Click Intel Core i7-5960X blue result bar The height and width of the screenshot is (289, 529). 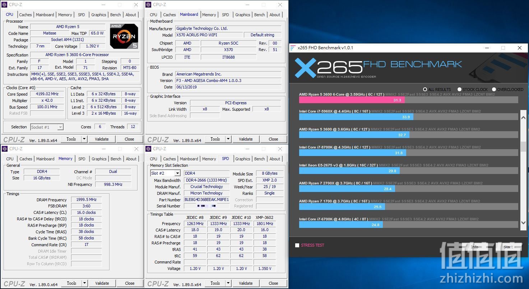(356, 117)
